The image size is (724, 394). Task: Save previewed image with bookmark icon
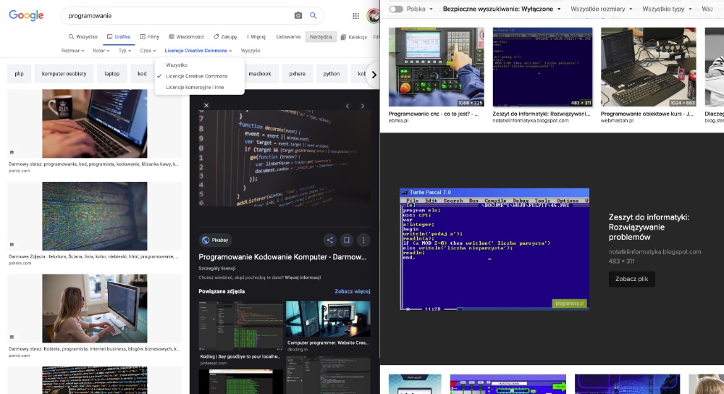click(347, 240)
